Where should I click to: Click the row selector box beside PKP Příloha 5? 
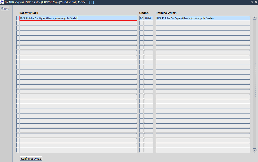[x=18, y=18]
